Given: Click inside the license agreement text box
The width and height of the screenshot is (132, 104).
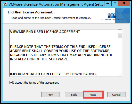Looking at the screenshot, I should [x=64, y=53].
